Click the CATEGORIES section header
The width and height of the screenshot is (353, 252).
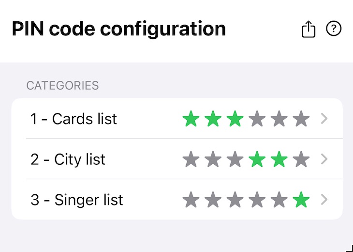click(62, 85)
